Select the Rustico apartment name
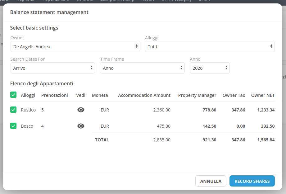The width and height of the screenshot is (286, 194). [28, 110]
